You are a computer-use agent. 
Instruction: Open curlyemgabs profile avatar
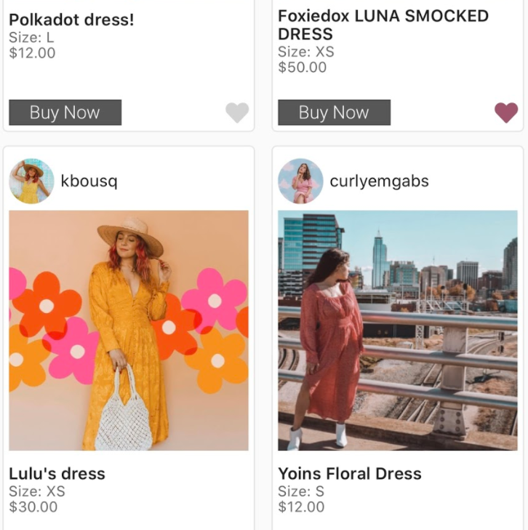click(300, 181)
